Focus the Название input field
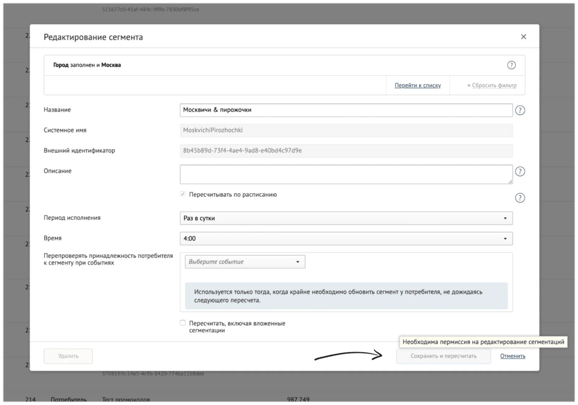The image size is (578, 405). 346,110
